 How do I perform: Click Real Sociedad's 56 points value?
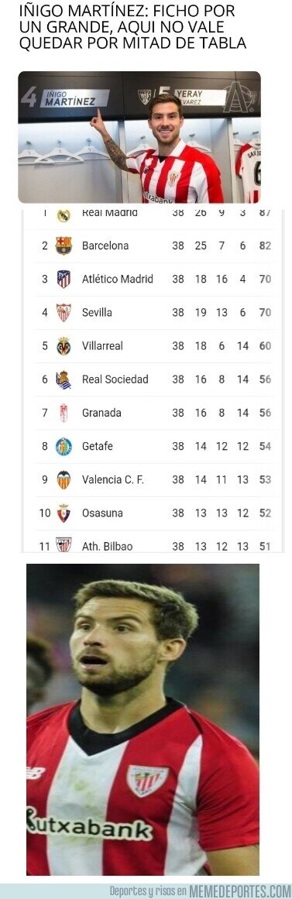(265, 379)
